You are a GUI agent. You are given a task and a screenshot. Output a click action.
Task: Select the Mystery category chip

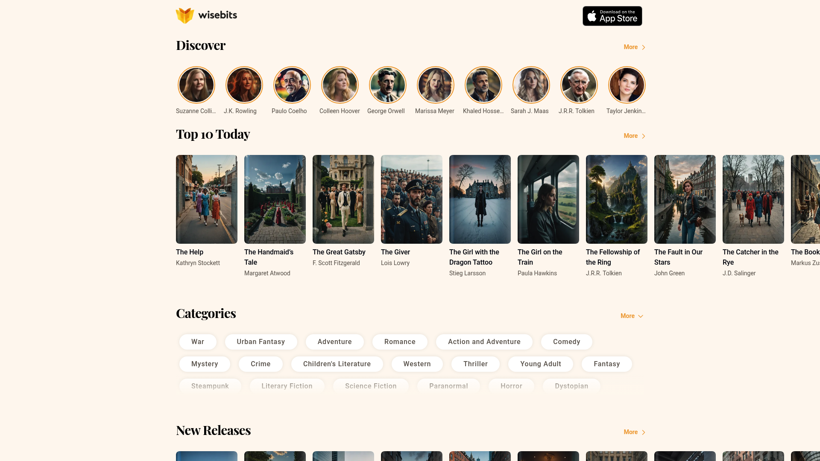[205, 364]
